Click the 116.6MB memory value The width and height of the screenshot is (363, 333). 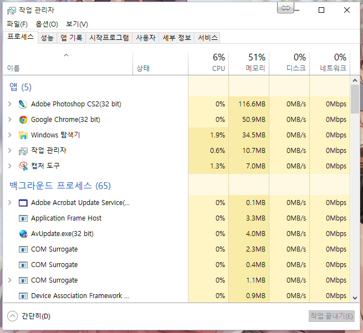click(252, 104)
